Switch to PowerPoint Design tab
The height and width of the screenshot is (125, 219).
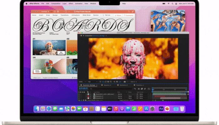click(x=55, y=15)
